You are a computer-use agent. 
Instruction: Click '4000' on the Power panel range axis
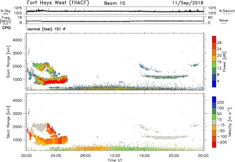(17, 40)
